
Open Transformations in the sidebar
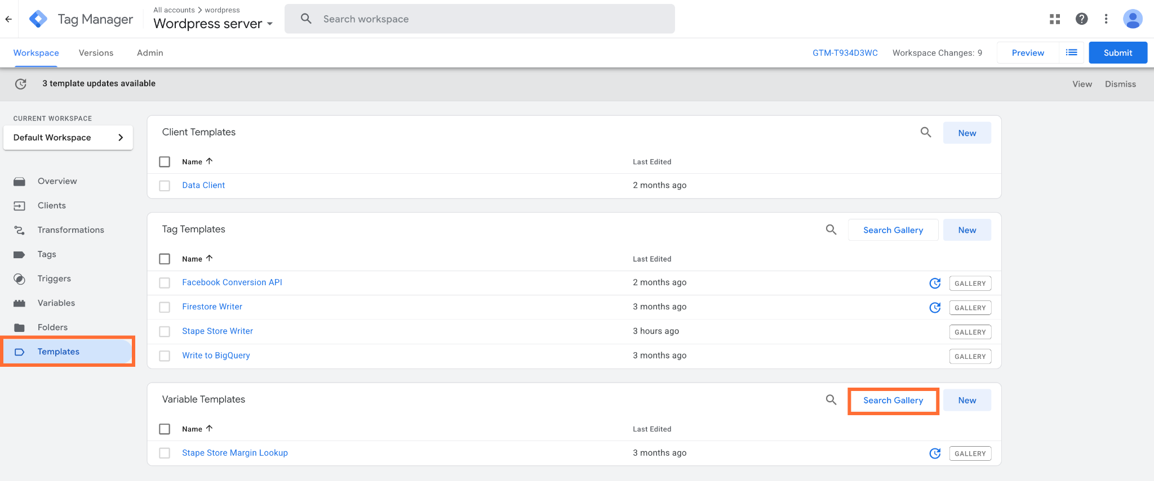70,230
